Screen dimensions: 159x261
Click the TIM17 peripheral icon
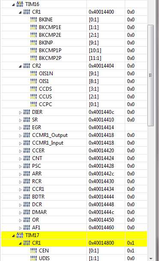click(x=20, y=235)
